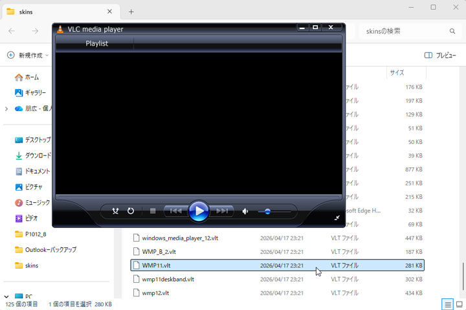The height and width of the screenshot is (310, 466).
Task: Select the WMP11.vlt file
Action: point(277,265)
